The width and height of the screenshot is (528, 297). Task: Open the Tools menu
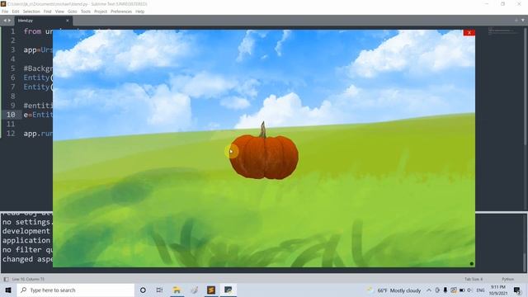86,12
